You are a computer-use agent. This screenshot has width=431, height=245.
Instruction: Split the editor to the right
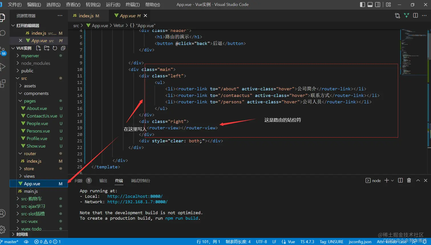[x=416, y=16]
